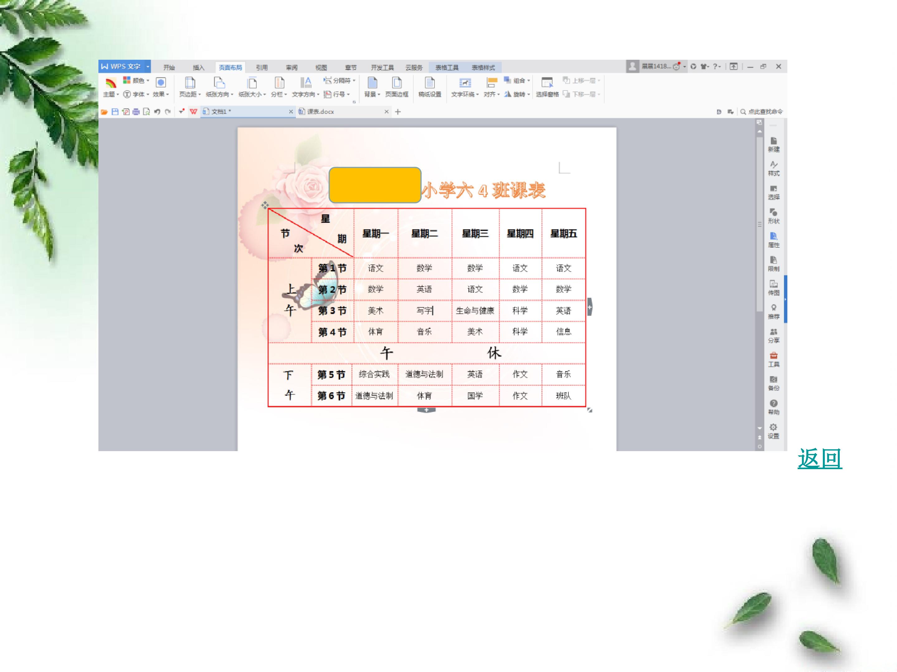Add a new document tab with plus

(x=398, y=112)
